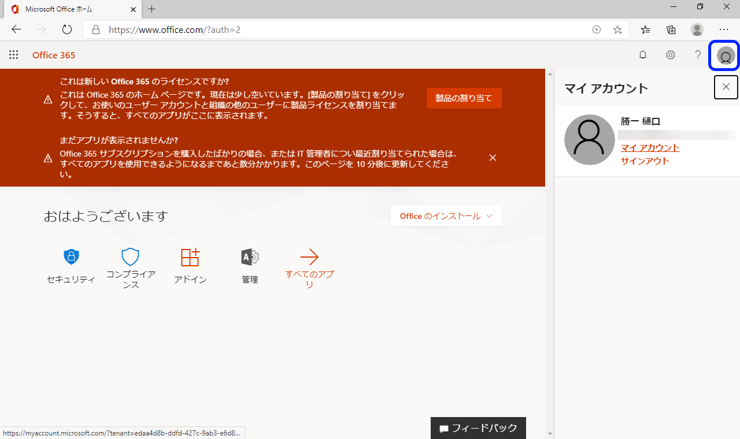Click the 製品の割り当て button
Screen dimensions: 740x439
click(x=464, y=98)
